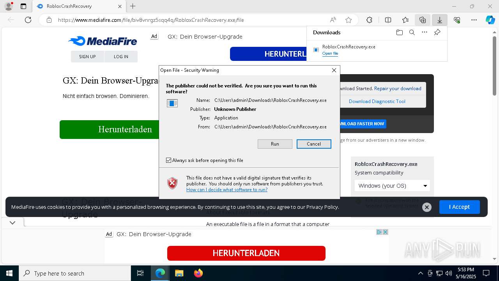This screenshot has width=499, height=281.
Task: Uncheck Always ask before opening this file
Action: 169,160
